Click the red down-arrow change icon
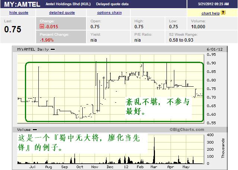238x170 pixels. coord(42,26)
